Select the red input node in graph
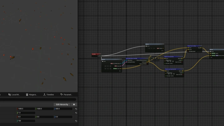 (x=94, y=54)
